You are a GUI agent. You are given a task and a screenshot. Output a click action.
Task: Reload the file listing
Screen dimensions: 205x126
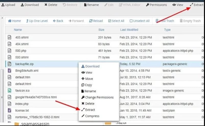96,21
